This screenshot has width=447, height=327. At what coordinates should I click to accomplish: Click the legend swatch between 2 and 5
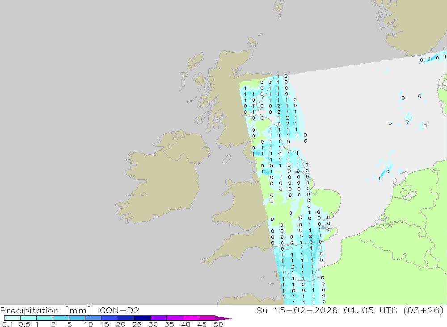coord(61,318)
